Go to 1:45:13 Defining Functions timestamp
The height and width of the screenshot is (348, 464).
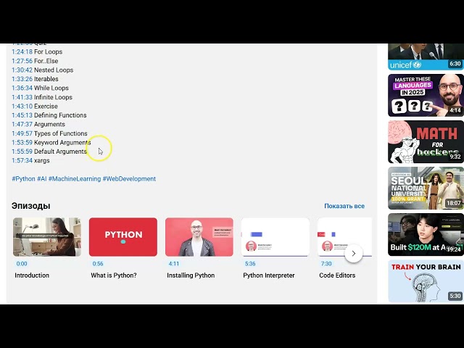pos(22,115)
